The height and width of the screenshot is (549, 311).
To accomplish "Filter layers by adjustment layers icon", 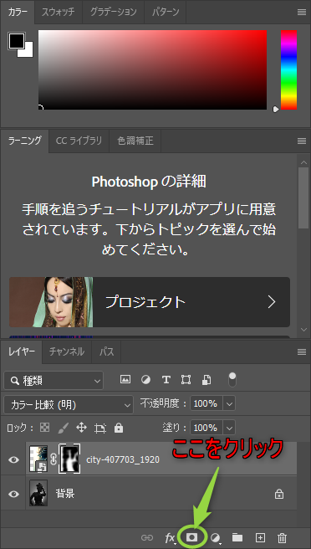I will [x=145, y=380].
